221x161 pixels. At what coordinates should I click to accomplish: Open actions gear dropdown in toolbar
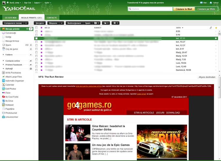[x=116, y=23]
